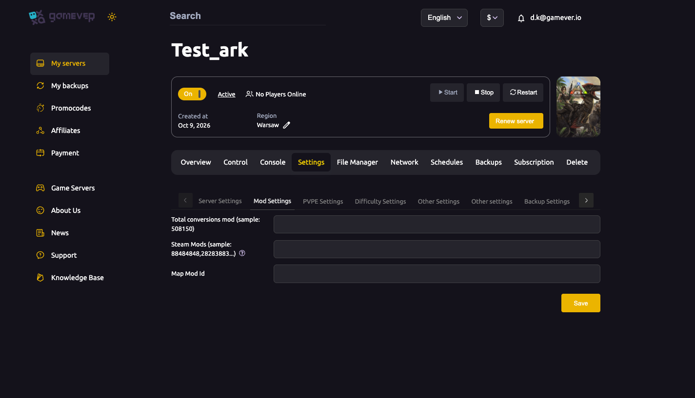
Task: Open the English language dropdown
Action: (444, 18)
